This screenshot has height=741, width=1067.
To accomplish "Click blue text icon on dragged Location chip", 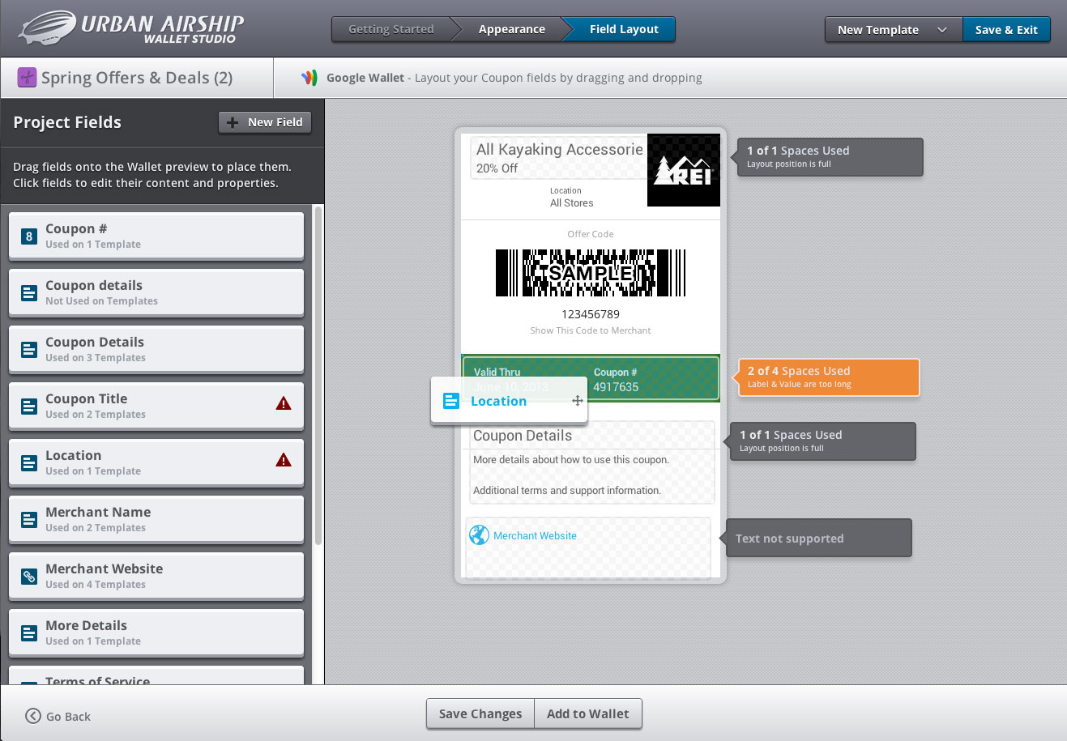I will [x=451, y=401].
